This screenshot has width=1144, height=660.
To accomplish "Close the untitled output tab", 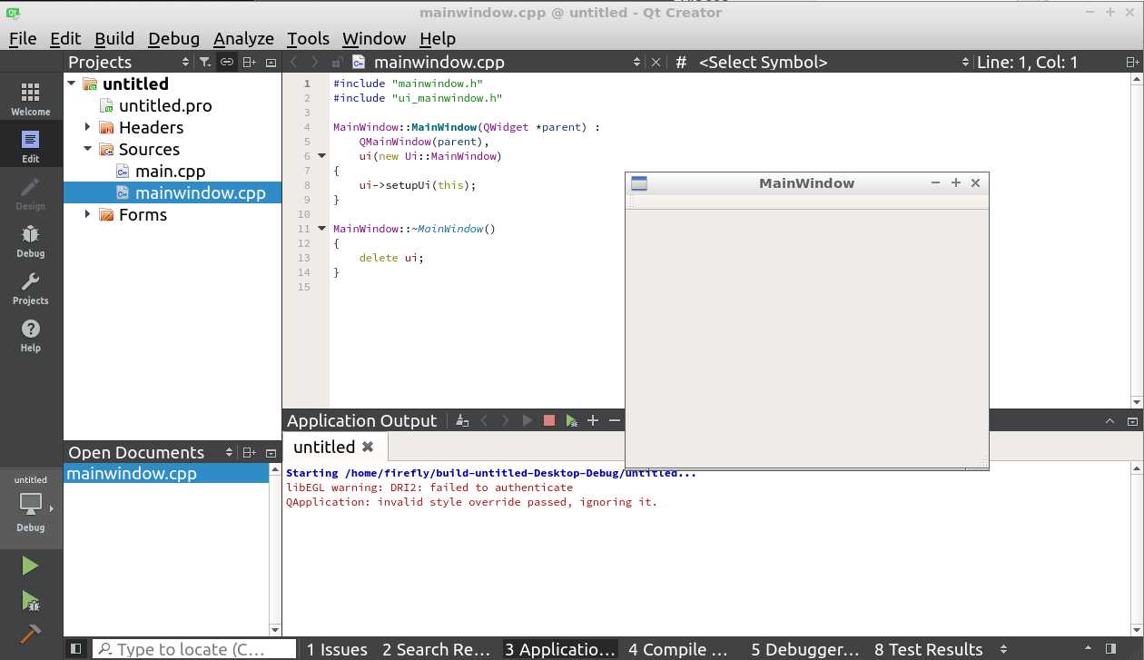I will (368, 447).
